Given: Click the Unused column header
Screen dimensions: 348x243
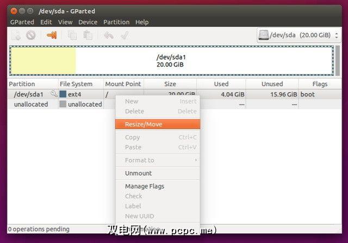Looking at the screenshot, I should pos(272,84).
